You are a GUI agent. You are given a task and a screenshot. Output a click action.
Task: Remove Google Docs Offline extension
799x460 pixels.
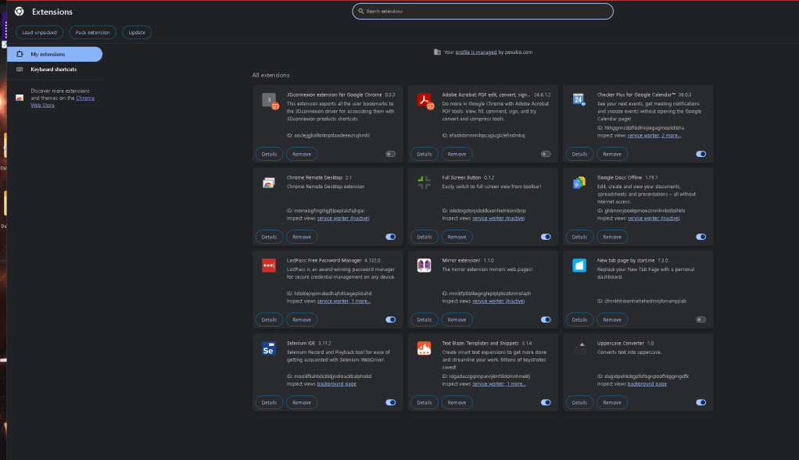[612, 237]
